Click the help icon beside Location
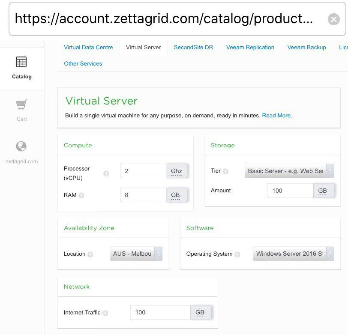 tap(90, 254)
